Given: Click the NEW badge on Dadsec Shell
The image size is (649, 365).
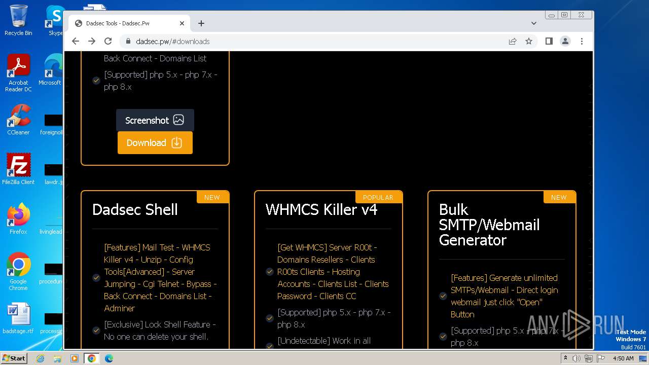Looking at the screenshot, I should [x=212, y=197].
